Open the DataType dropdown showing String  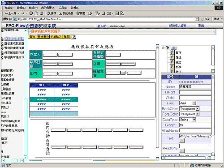tap(194, 120)
